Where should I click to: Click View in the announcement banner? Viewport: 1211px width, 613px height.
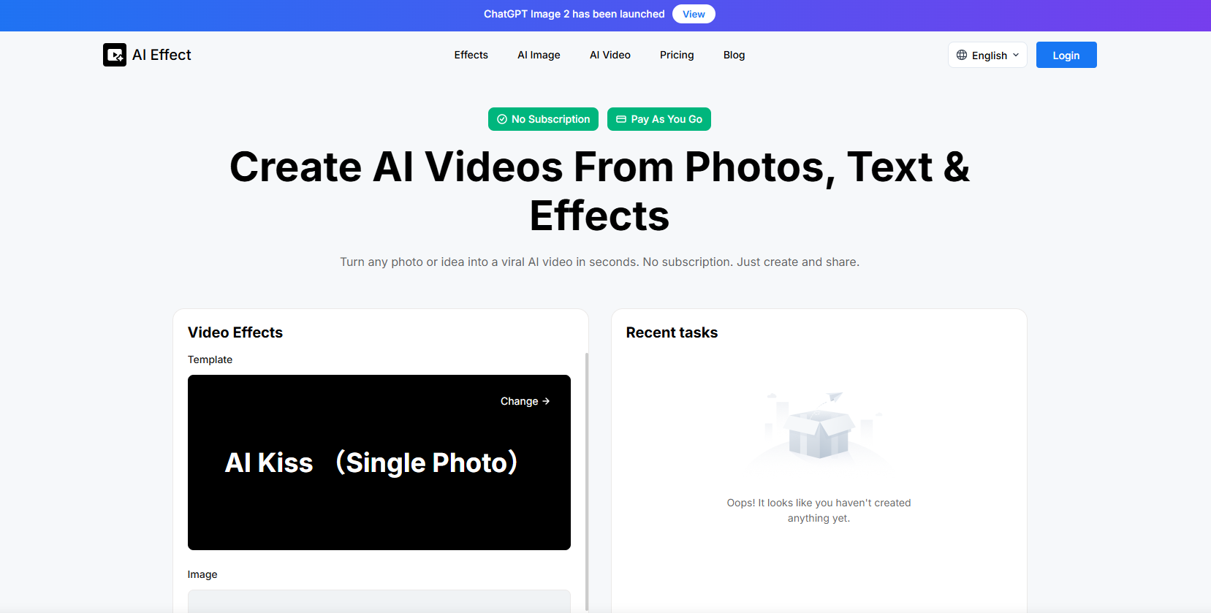(694, 14)
